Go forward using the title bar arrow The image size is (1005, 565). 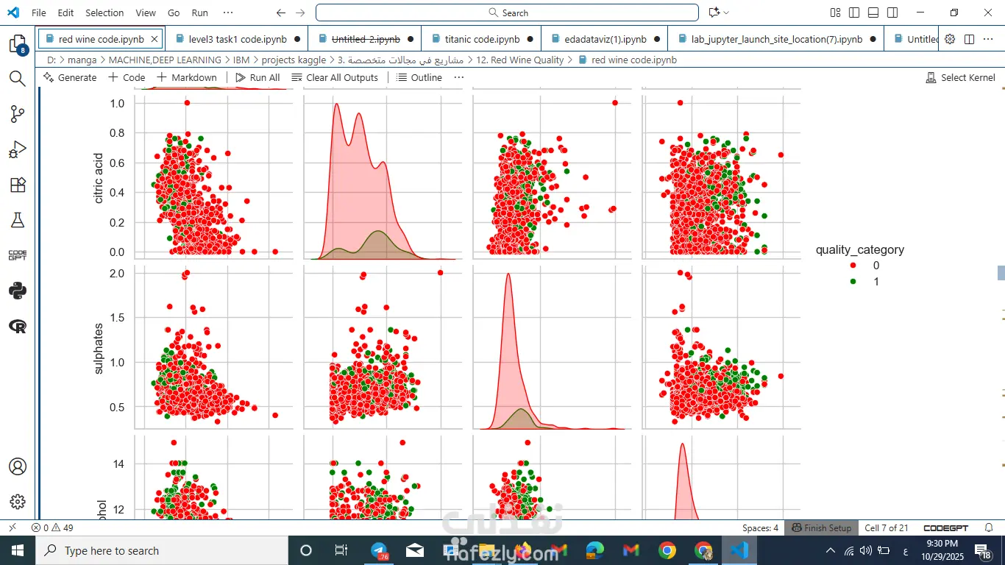(300, 13)
